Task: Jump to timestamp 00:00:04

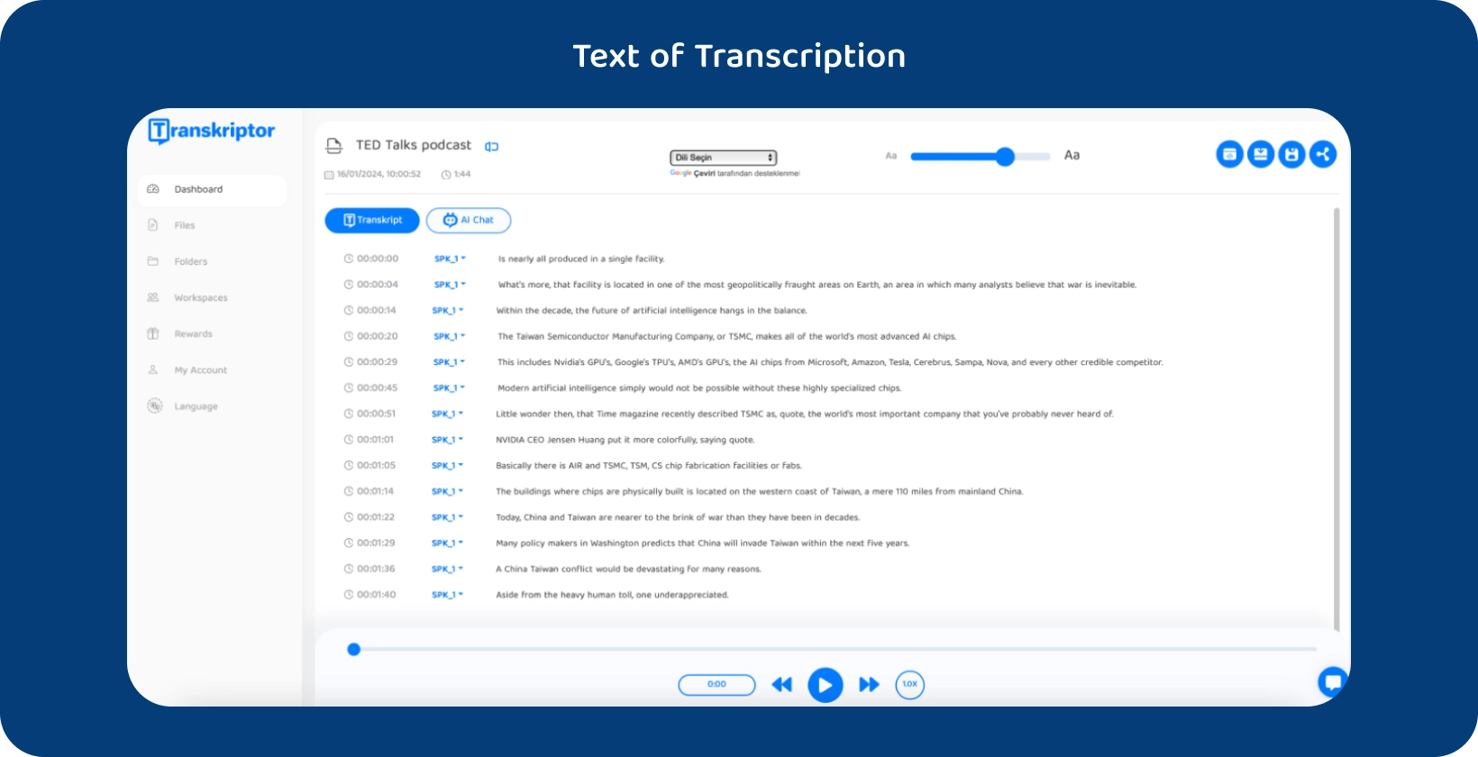Action: 378,285
